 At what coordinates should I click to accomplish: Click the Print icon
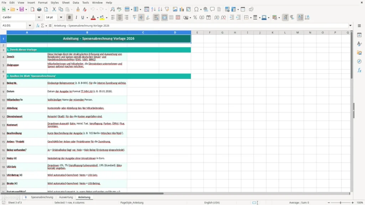pyautogui.click(x=39, y=9)
